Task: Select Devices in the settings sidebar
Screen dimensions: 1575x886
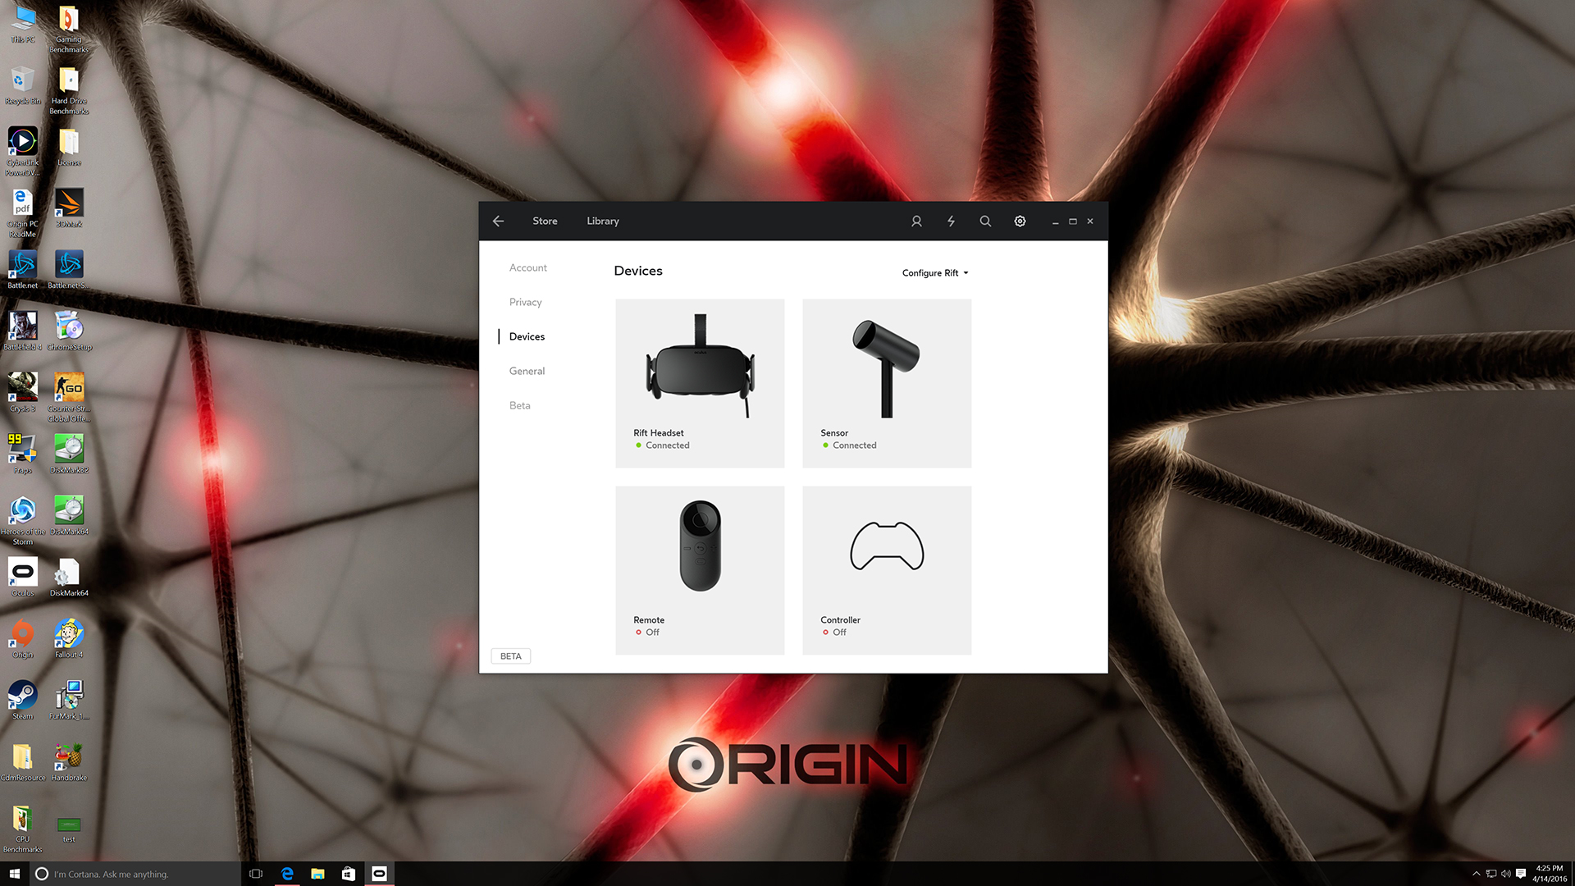Action: point(527,336)
